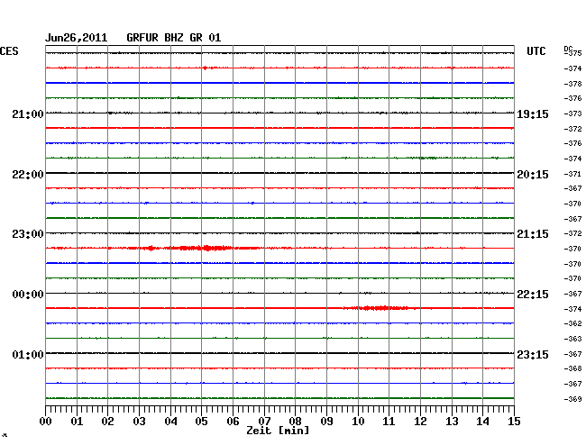Click the DC offset value '-375'
Image resolution: width=586 pixels, height=445 pixels.
point(573,53)
